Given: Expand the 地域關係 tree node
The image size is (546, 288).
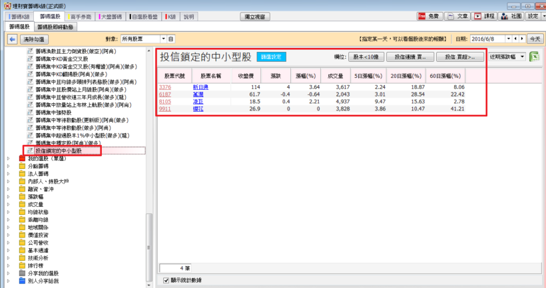Looking at the screenshot, I should (x=9, y=227).
